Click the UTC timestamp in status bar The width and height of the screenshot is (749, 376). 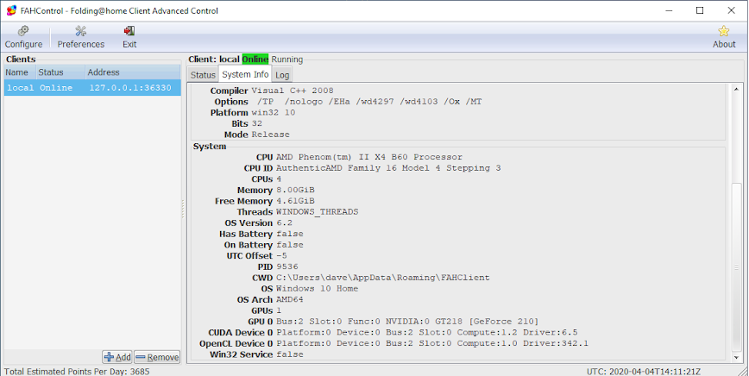[x=644, y=371]
